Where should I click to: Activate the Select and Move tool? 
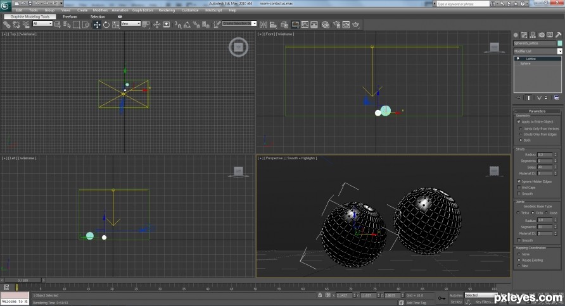tap(97, 25)
